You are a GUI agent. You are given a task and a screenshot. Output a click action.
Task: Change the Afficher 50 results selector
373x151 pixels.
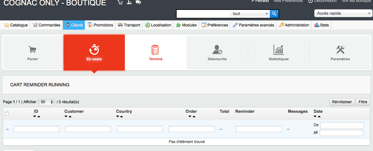click(46, 102)
